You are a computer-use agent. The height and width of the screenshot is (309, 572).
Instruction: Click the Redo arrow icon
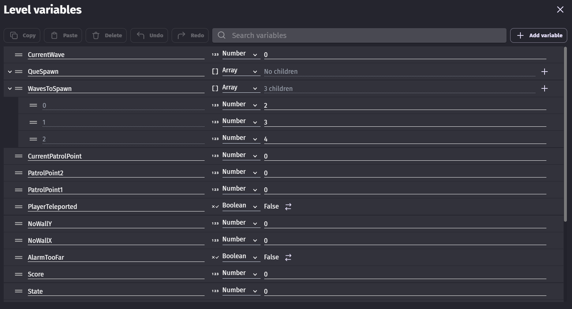pyautogui.click(x=182, y=35)
